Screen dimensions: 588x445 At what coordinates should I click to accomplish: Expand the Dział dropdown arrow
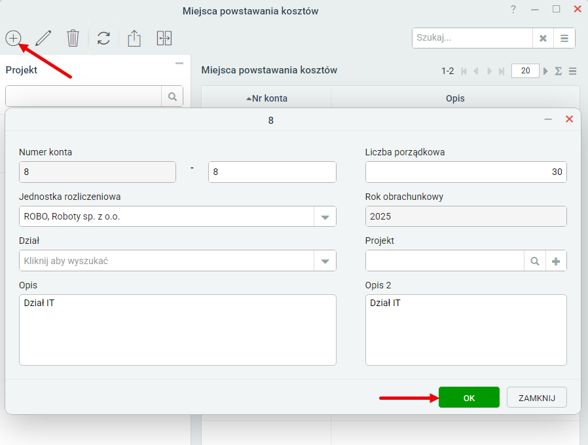point(325,261)
